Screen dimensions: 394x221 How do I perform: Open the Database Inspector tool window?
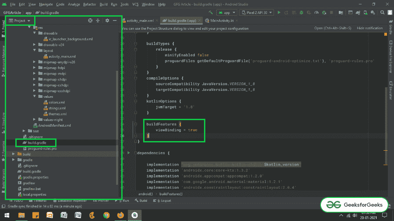tap(70, 201)
